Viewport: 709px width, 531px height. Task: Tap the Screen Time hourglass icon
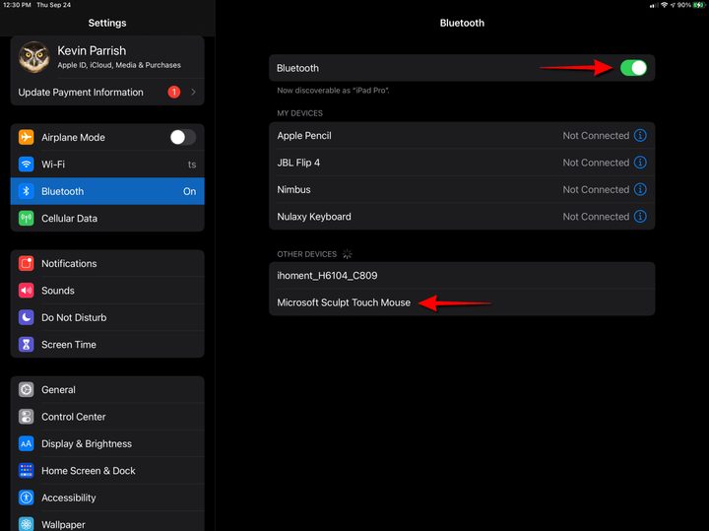pyautogui.click(x=27, y=345)
